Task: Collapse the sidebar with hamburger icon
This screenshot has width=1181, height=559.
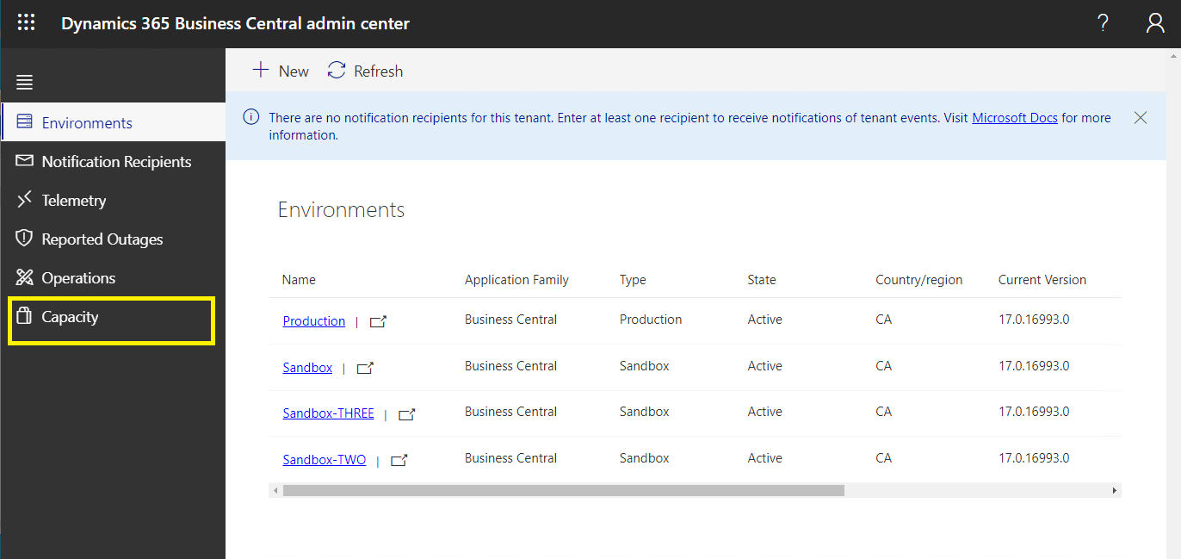Action: tap(25, 82)
